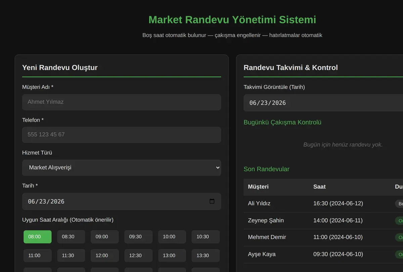Choose the 10:30 time slot
This screenshot has width=403, height=272.
[206, 237]
